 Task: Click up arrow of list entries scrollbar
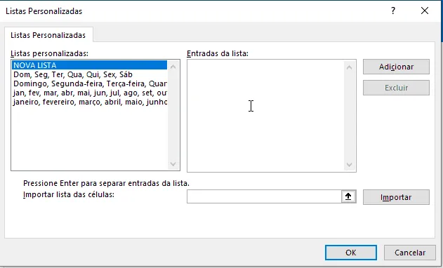point(349,67)
